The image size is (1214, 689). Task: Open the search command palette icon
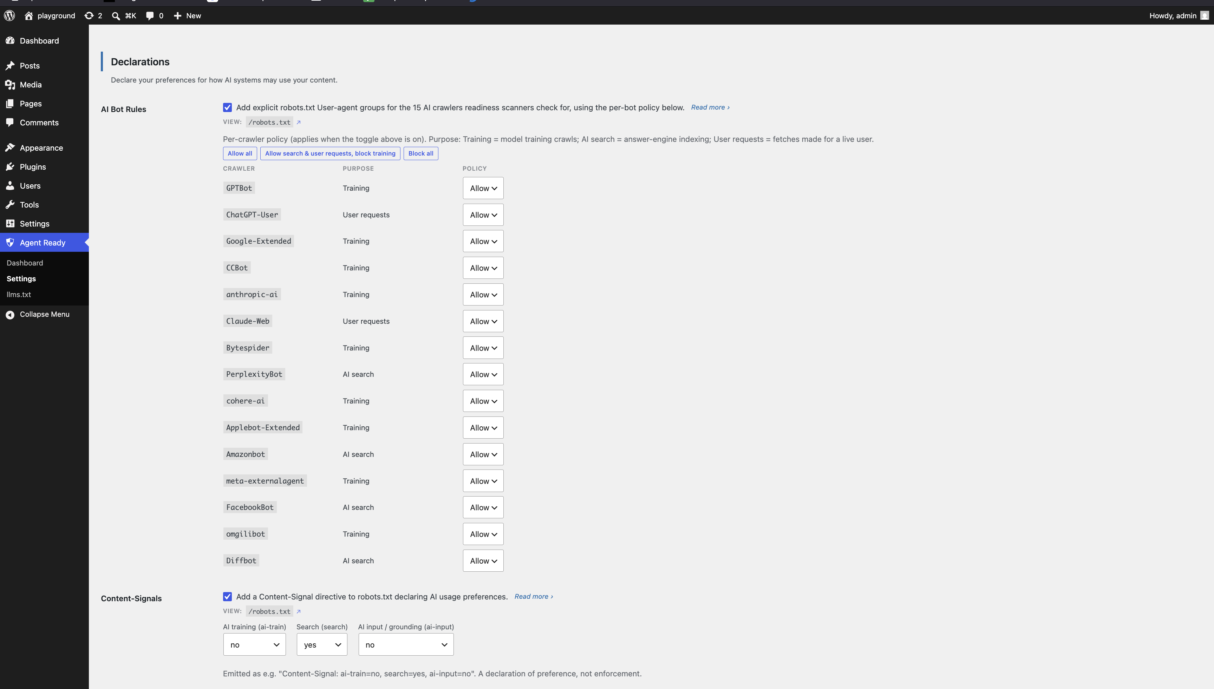coord(116,15)
